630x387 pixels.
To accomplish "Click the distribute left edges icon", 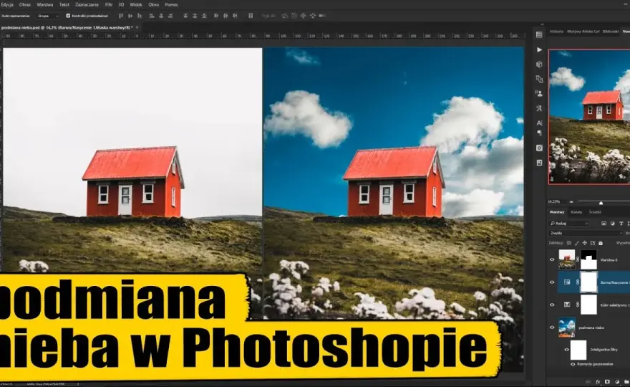I will [216, 16].
